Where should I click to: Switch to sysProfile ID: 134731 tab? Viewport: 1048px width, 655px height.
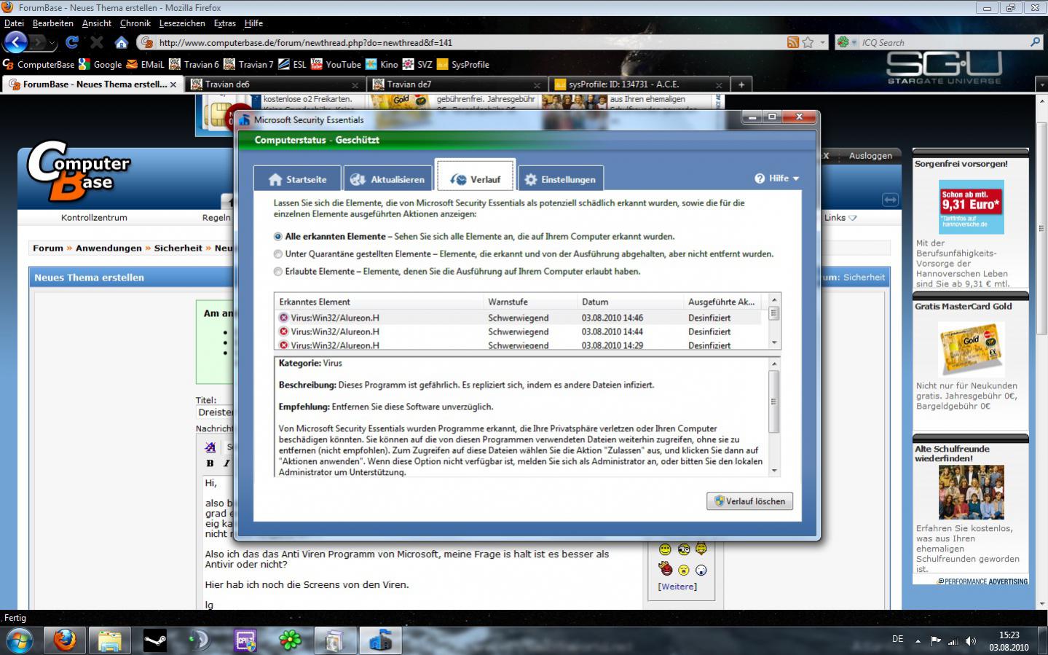click(638, 85)
